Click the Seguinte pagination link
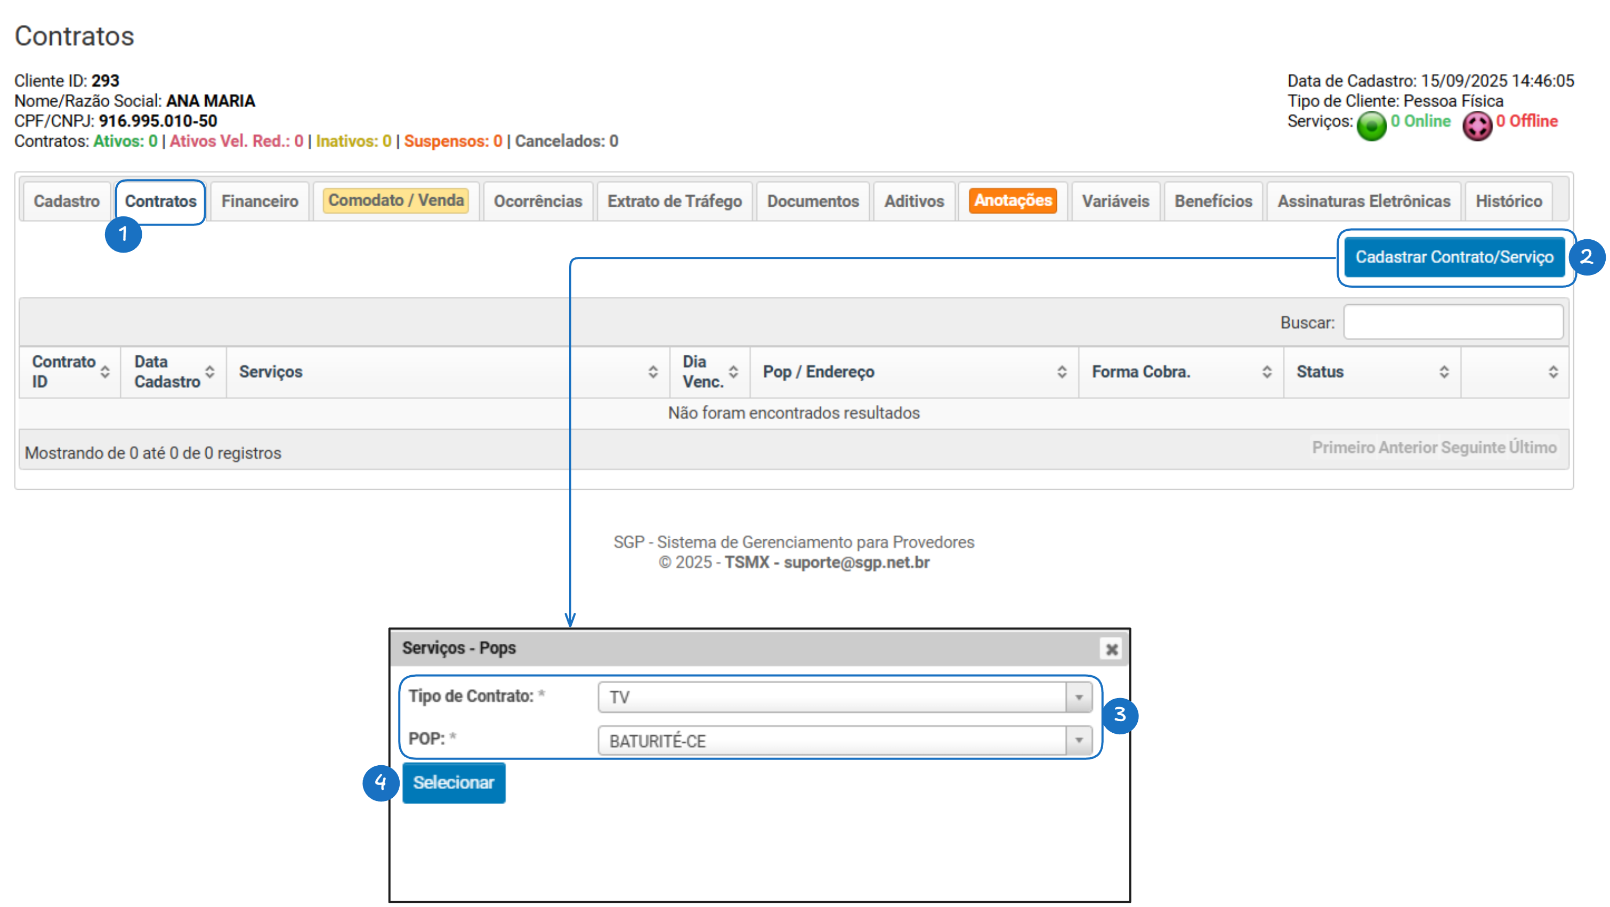 [1473, 448]
